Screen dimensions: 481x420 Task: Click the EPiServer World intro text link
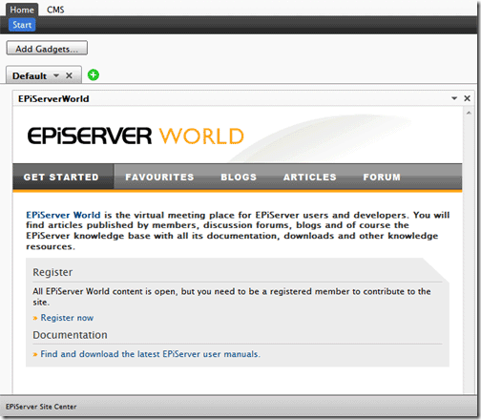[63, 215]
